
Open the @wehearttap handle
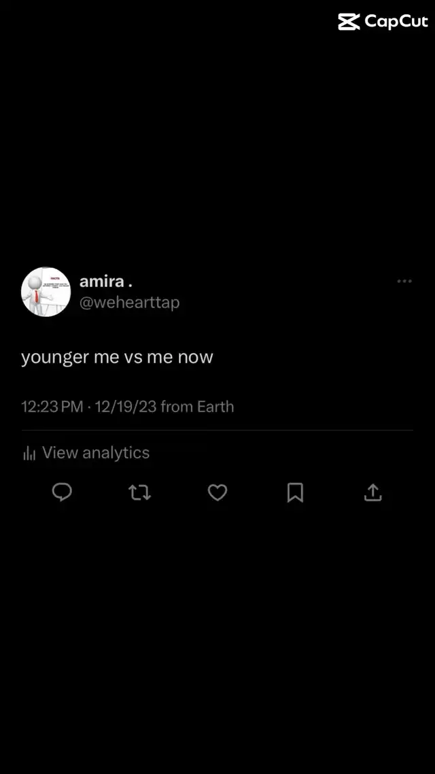130,302
